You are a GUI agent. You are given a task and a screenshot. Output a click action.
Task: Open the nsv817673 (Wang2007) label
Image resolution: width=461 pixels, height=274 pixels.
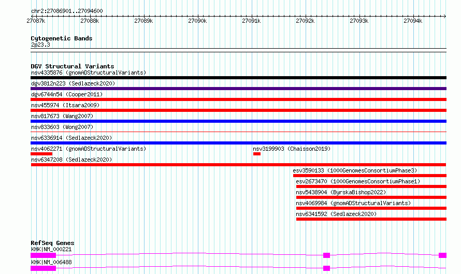click(62, 116)
